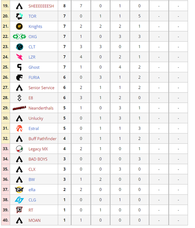Click the TOR team logo icon
Image resolution: width=195 pixels, height=228 pixels.
coord(19,16)
